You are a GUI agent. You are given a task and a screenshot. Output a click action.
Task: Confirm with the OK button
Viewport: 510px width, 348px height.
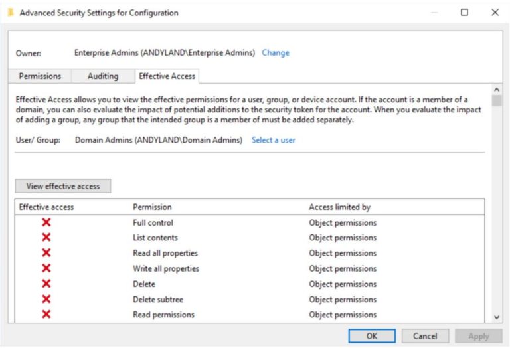pos(372,336)
